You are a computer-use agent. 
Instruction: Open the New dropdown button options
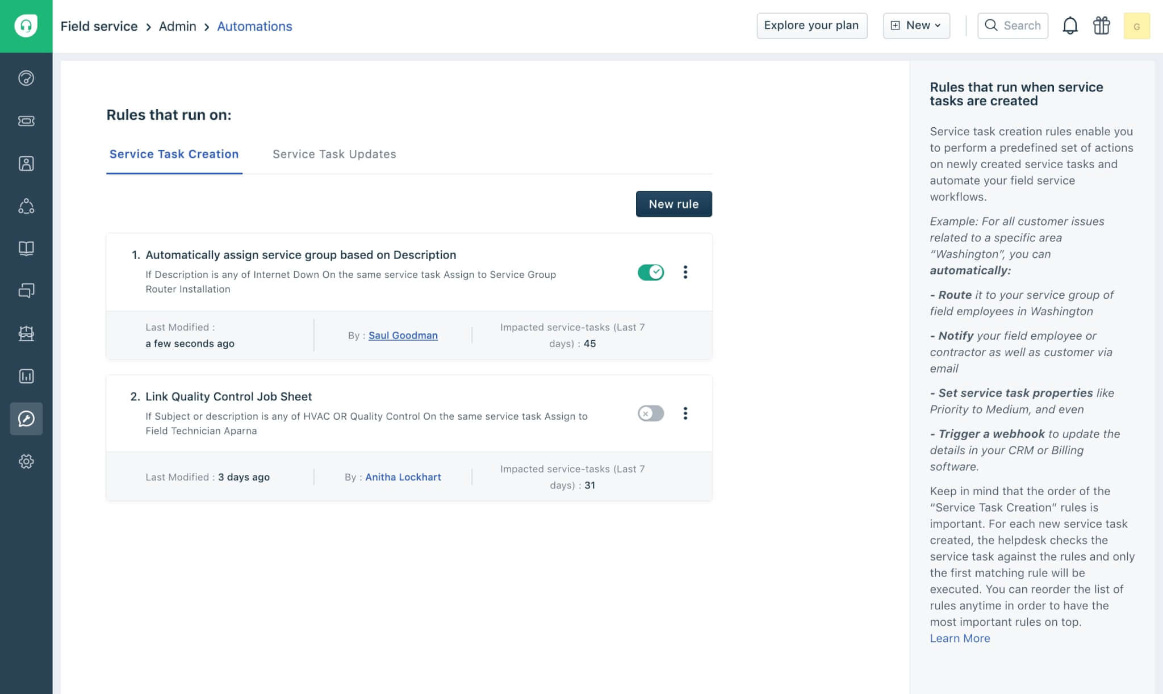click(915, 25)
